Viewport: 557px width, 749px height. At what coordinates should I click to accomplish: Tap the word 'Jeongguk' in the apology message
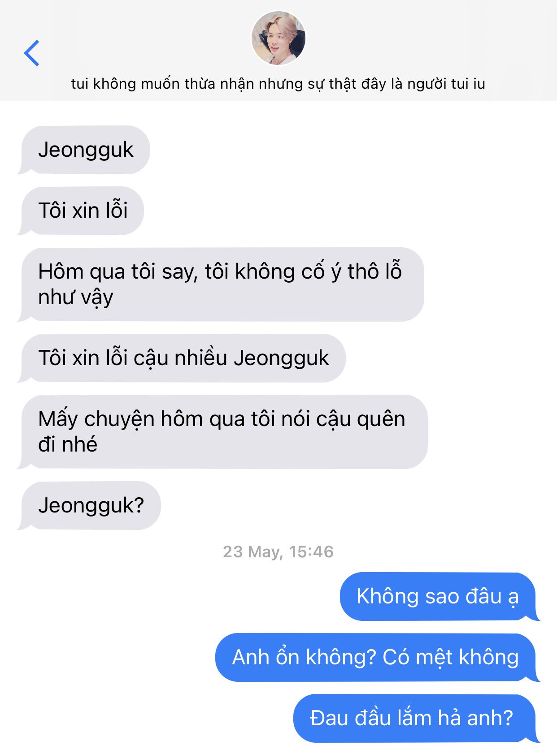click(282, 358)
